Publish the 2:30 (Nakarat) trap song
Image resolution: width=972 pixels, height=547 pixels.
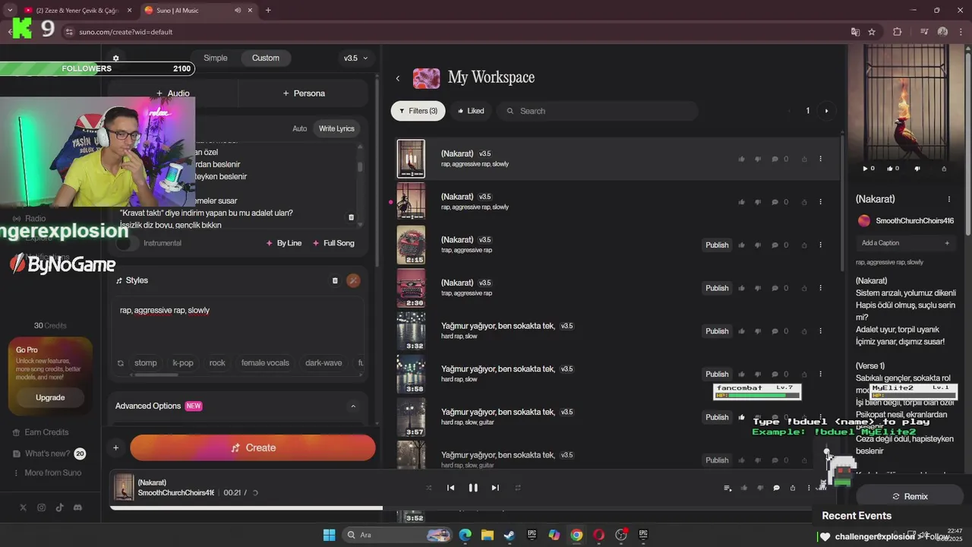(717, 288)
